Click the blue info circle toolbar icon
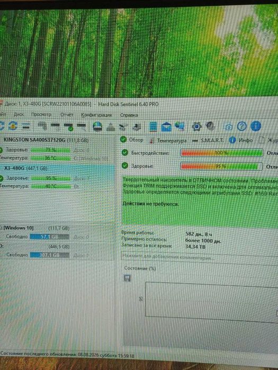Viewport: 278px width, 370px height. coord(256,126)
